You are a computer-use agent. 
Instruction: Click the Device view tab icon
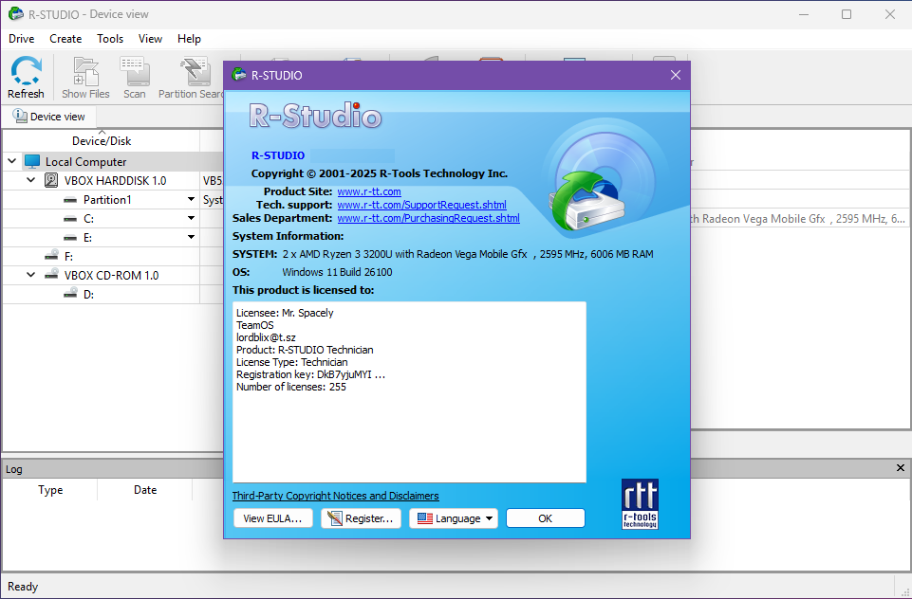pos(20,117)
